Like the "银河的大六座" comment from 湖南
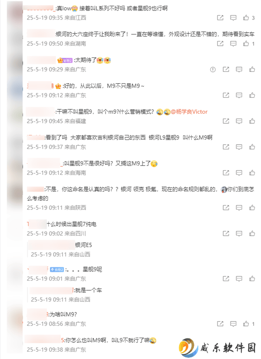 point(246,44)
